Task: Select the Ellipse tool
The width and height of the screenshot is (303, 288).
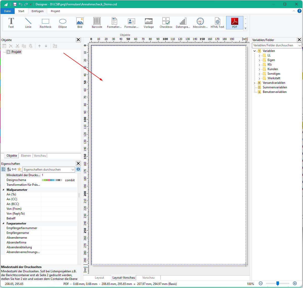Action: [63, 23]
